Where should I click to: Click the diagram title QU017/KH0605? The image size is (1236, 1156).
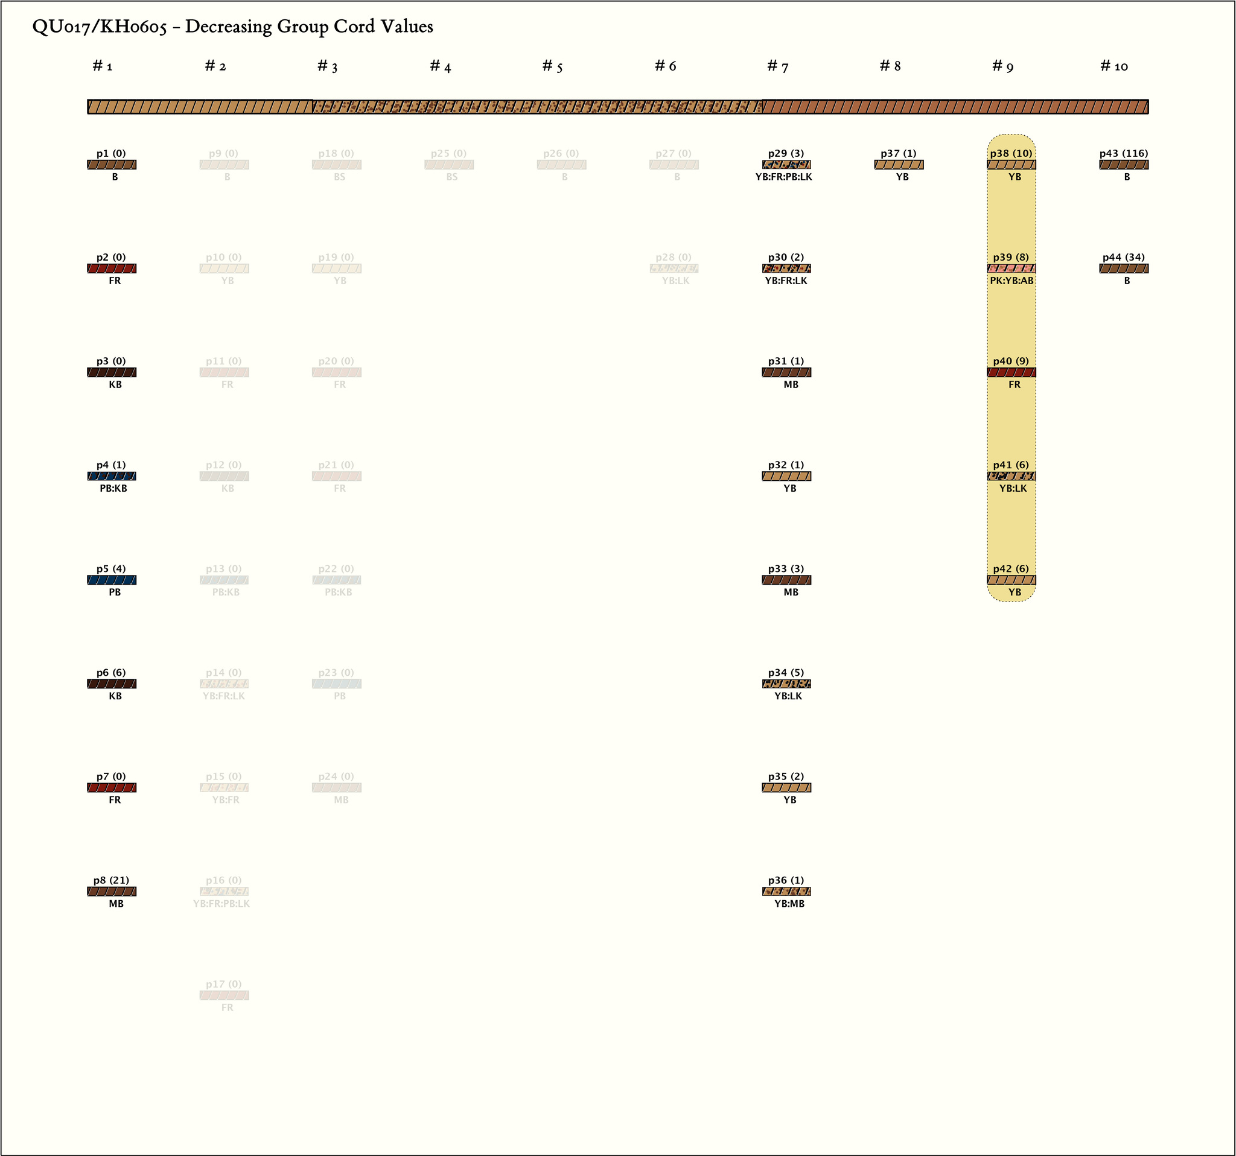[232, 27]
